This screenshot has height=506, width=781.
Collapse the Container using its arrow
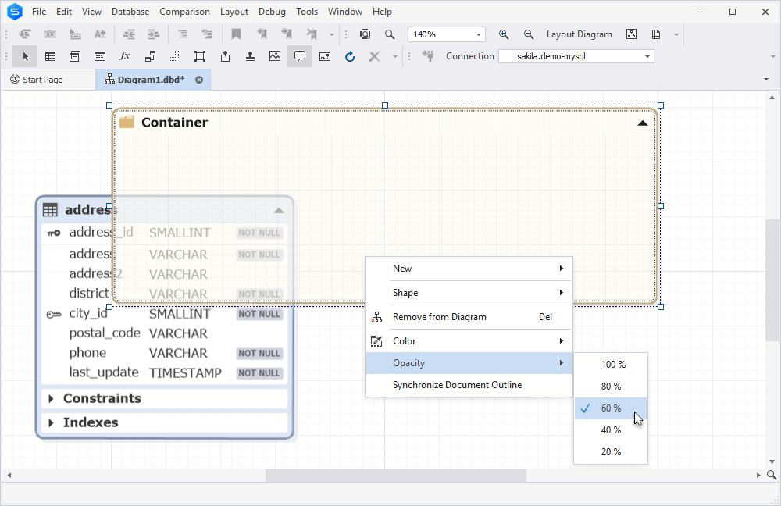(x=643, y=123)
